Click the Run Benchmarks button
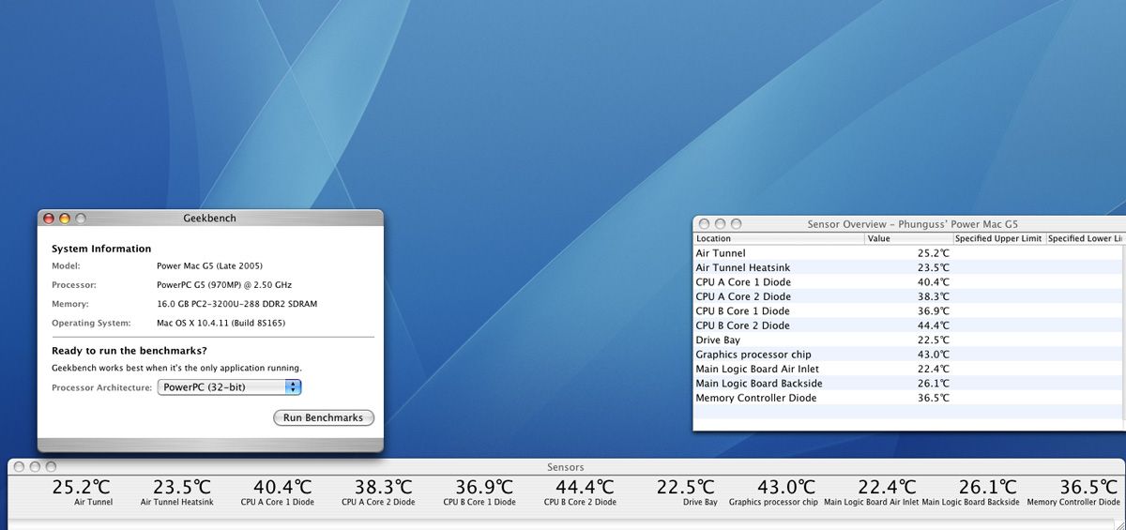 coord(323,417)
